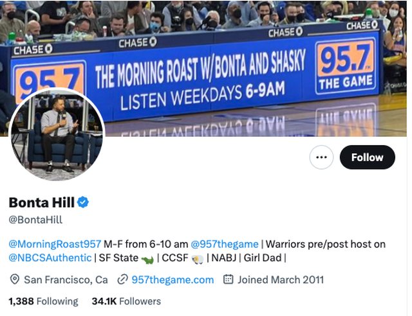Click the ram emoji after CCSF
The image size is (412, 316).
(198, 259)
